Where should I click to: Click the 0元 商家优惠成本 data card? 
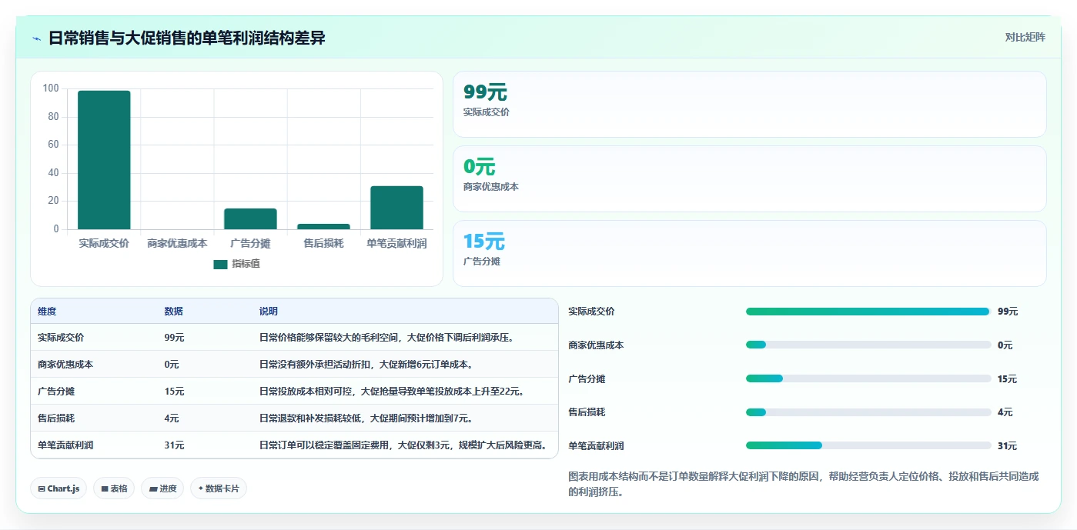[x=750, y=178]
